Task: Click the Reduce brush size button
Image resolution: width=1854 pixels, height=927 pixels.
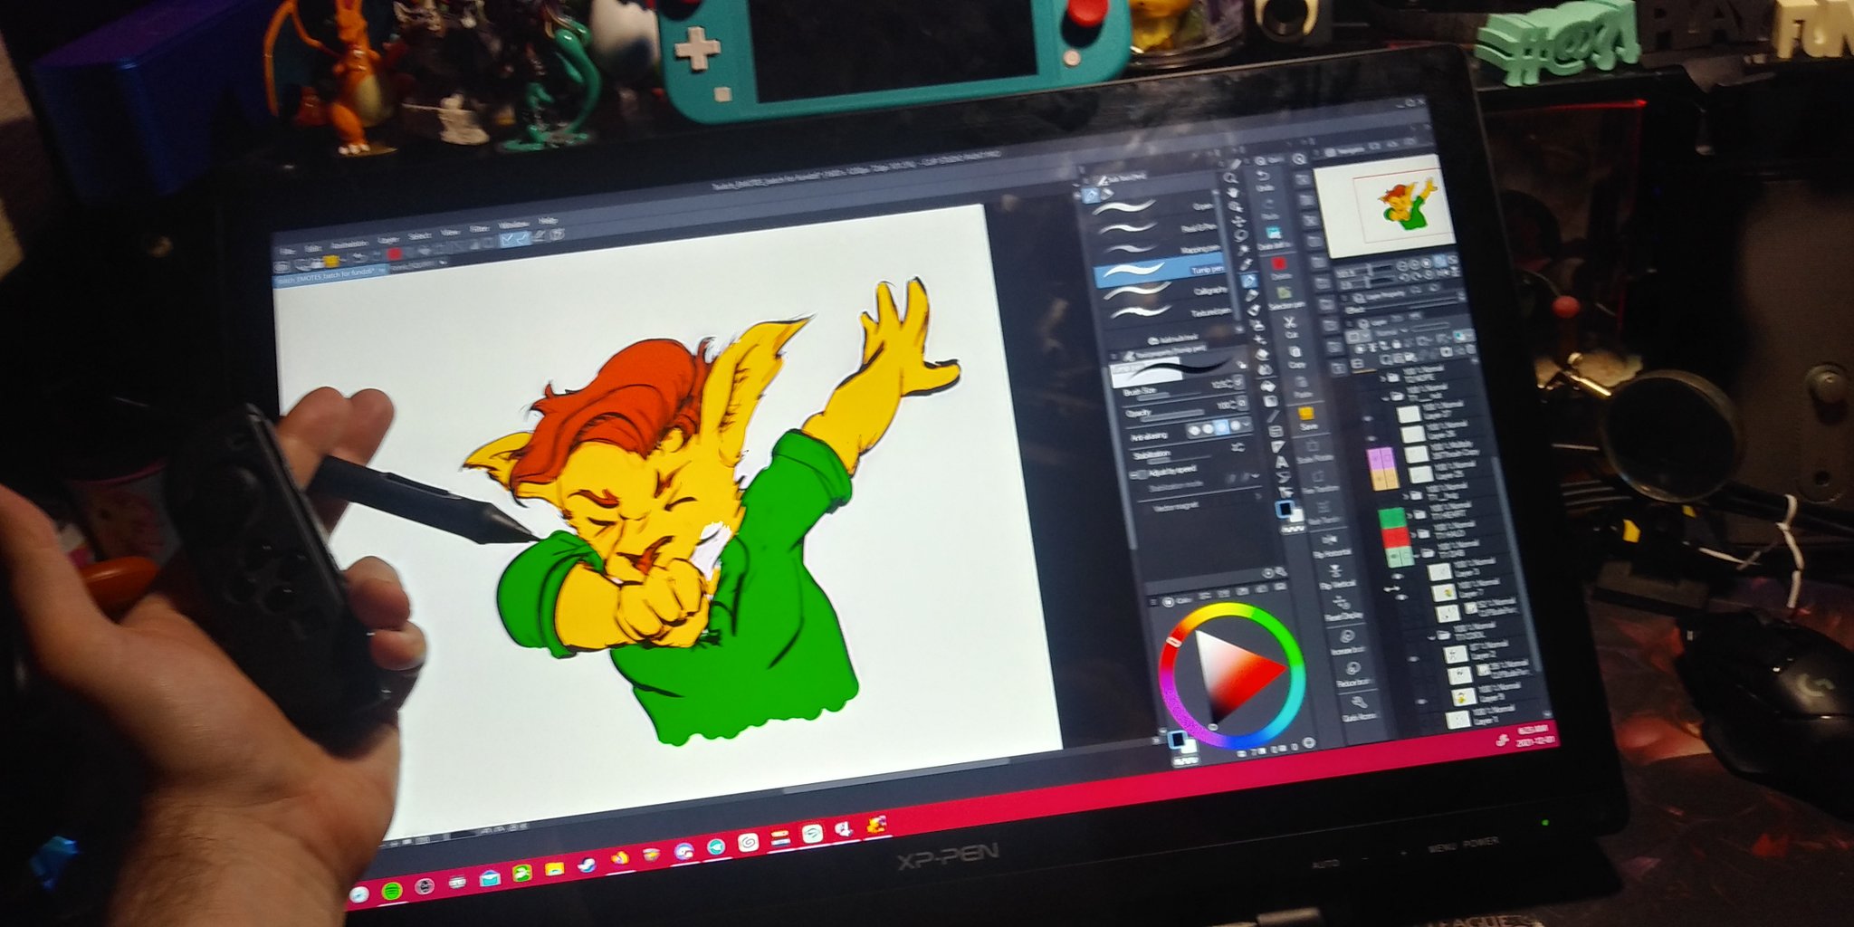Action: pyautogui.click(x=1353, y=673)
